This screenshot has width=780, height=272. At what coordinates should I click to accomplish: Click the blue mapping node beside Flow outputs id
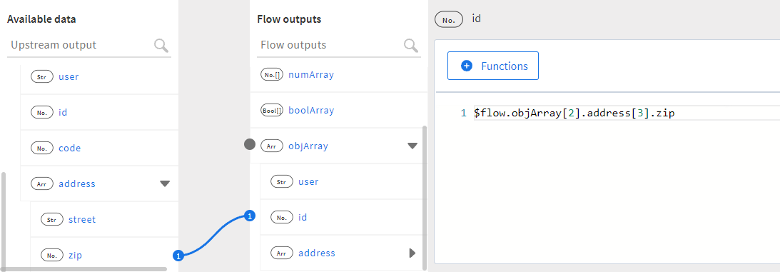pos(250,216)
